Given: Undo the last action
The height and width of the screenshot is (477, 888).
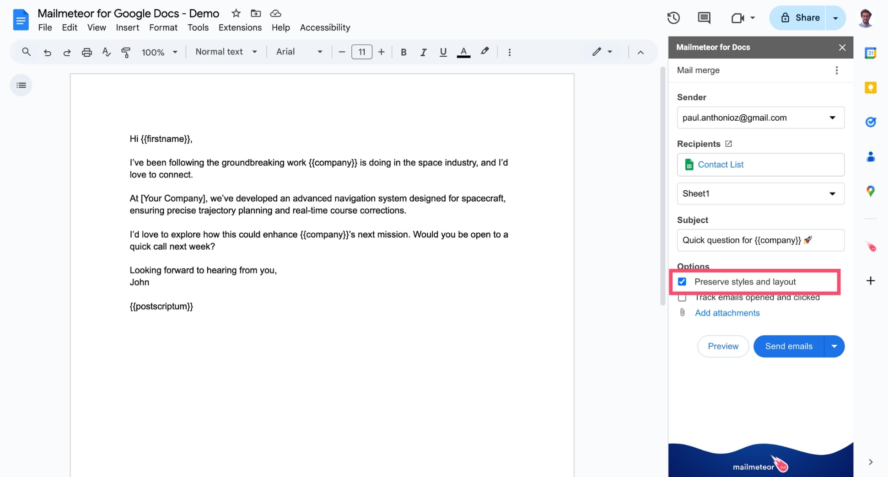Looking at the screenshot, I should tap(47, 52).
